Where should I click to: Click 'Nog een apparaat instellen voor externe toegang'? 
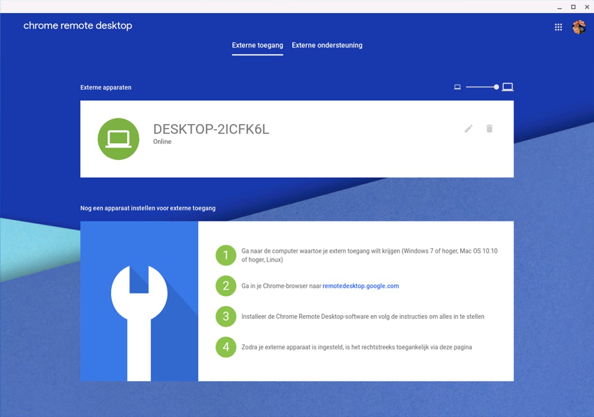tap(148, 208)
